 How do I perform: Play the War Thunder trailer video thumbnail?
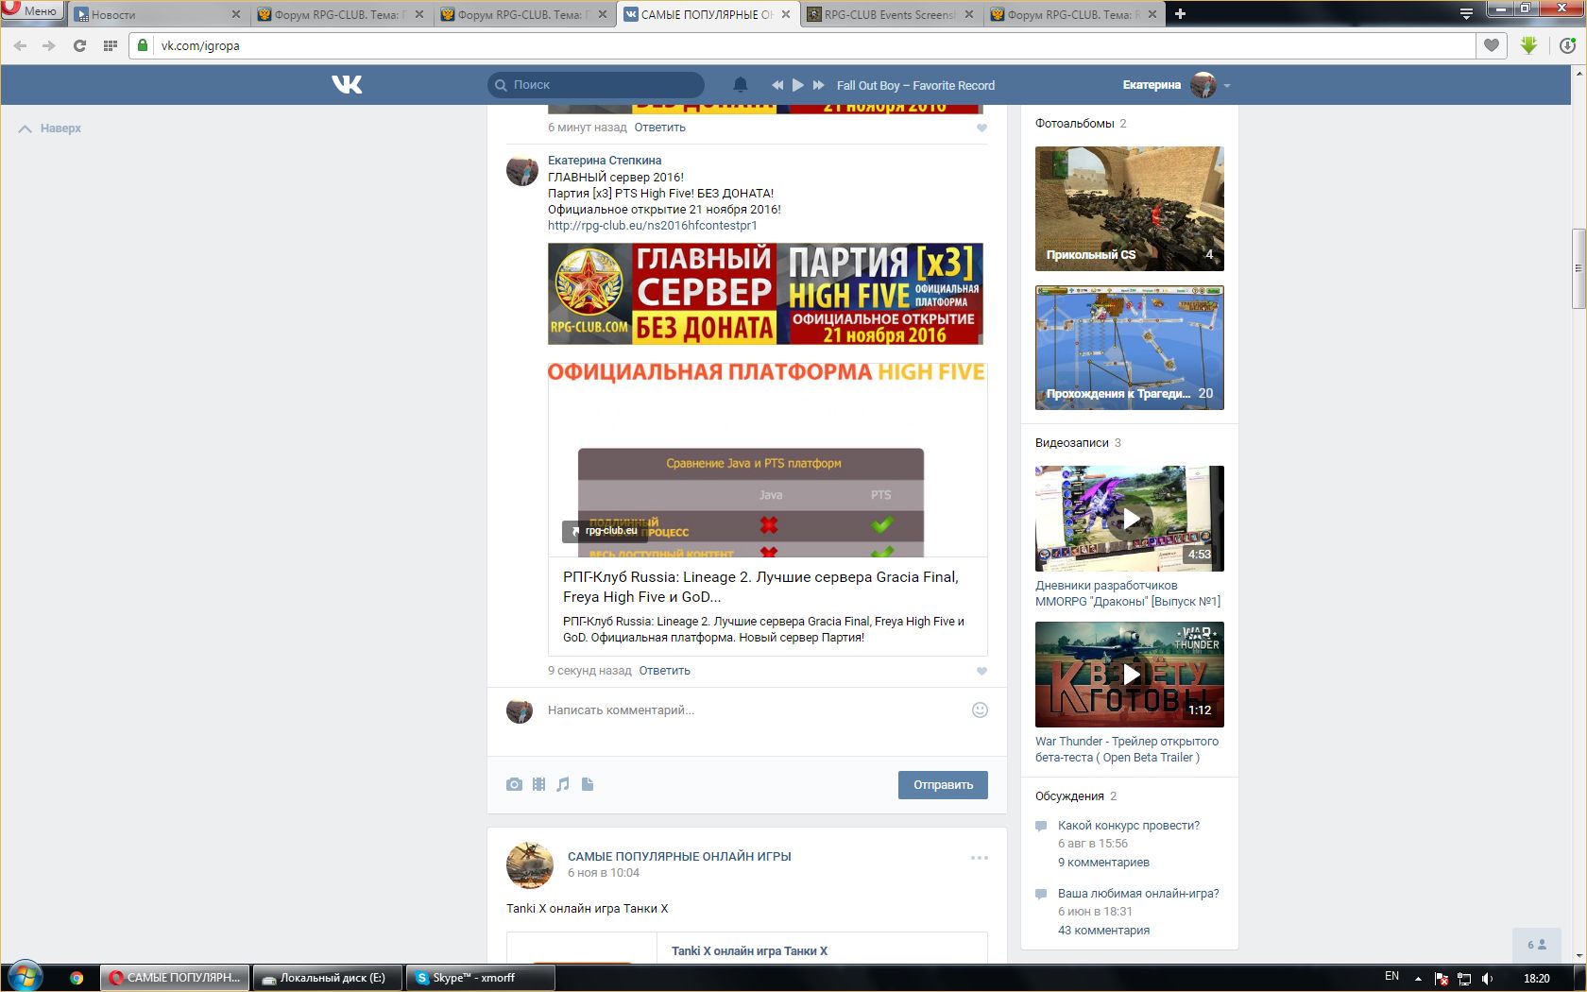1130,675
